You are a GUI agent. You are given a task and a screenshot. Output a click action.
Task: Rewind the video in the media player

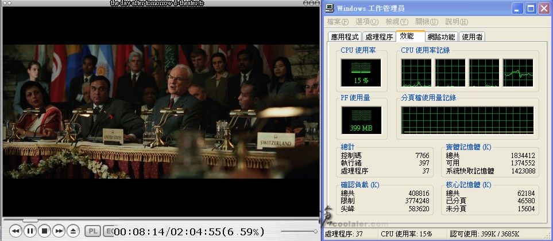click(16, 231)
